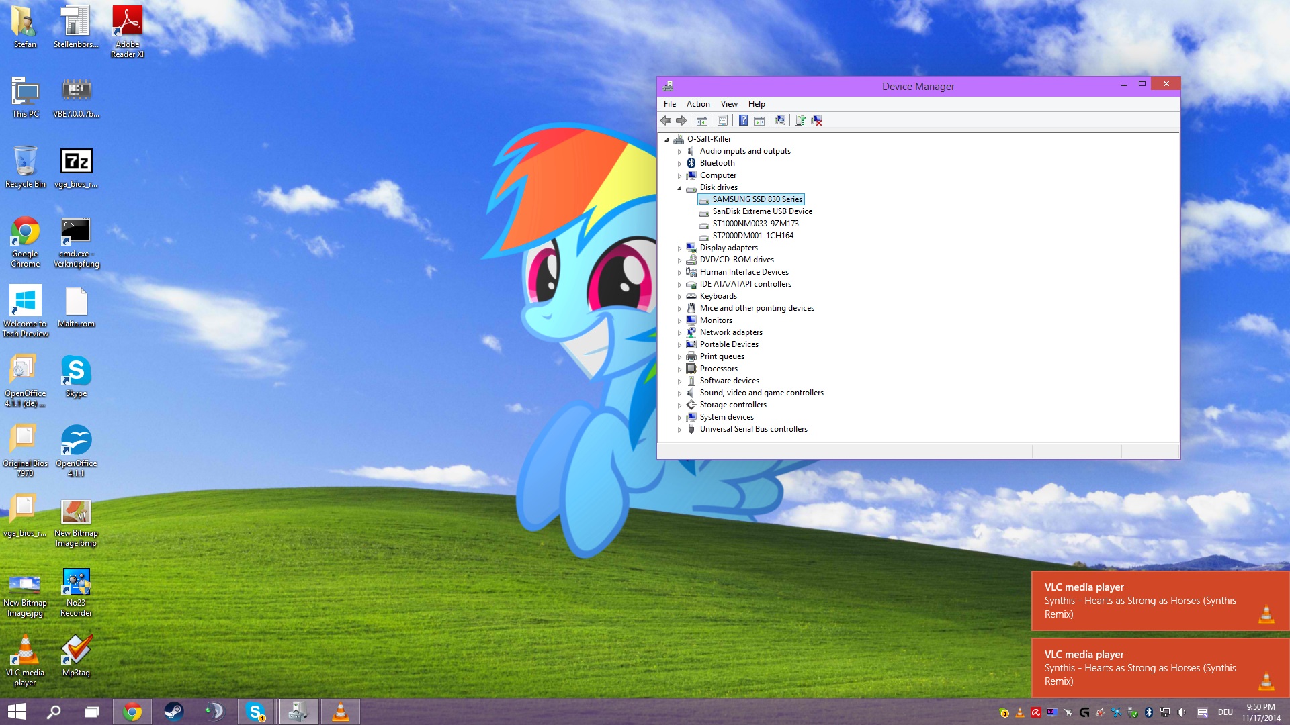
Task: Open the File menu
Action: coord(670,104)
